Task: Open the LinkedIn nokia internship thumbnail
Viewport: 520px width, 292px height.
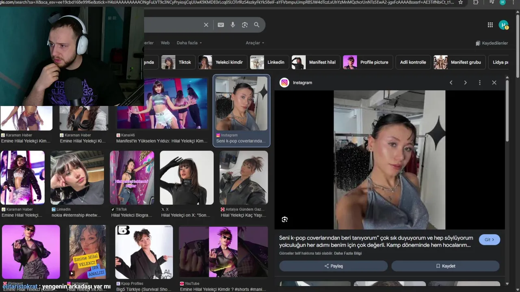Action: point(77,178)
